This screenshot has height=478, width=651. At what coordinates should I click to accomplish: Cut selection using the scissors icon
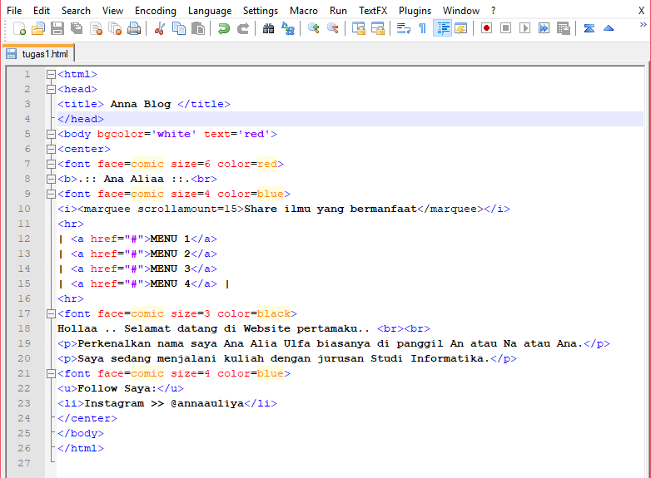160,28
